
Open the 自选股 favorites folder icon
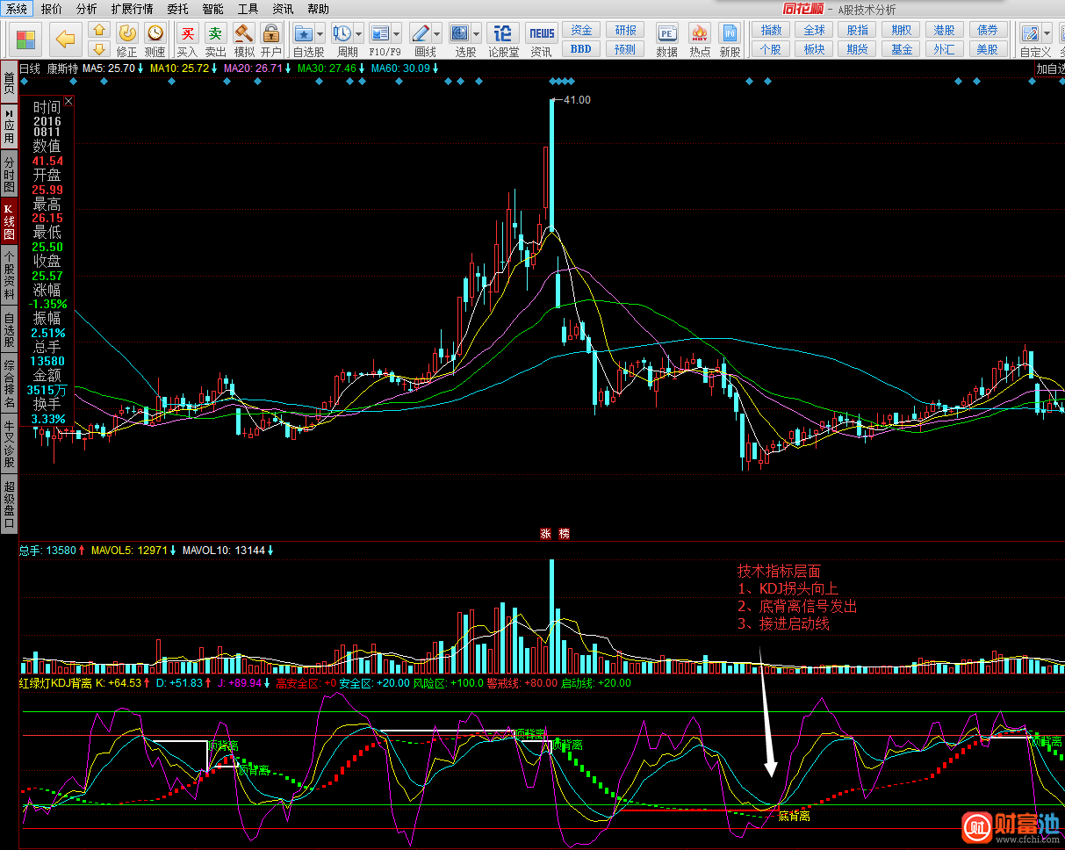(304, 33)
